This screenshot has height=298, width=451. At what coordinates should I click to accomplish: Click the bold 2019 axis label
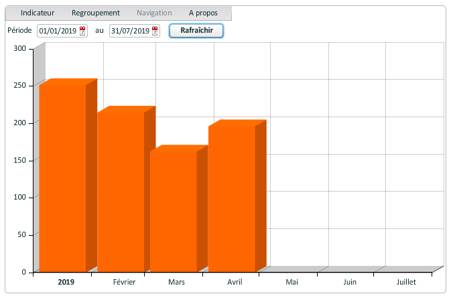tap(66, 282)
